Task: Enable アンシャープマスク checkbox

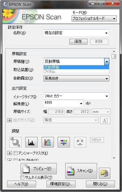Action: (15, 153)
